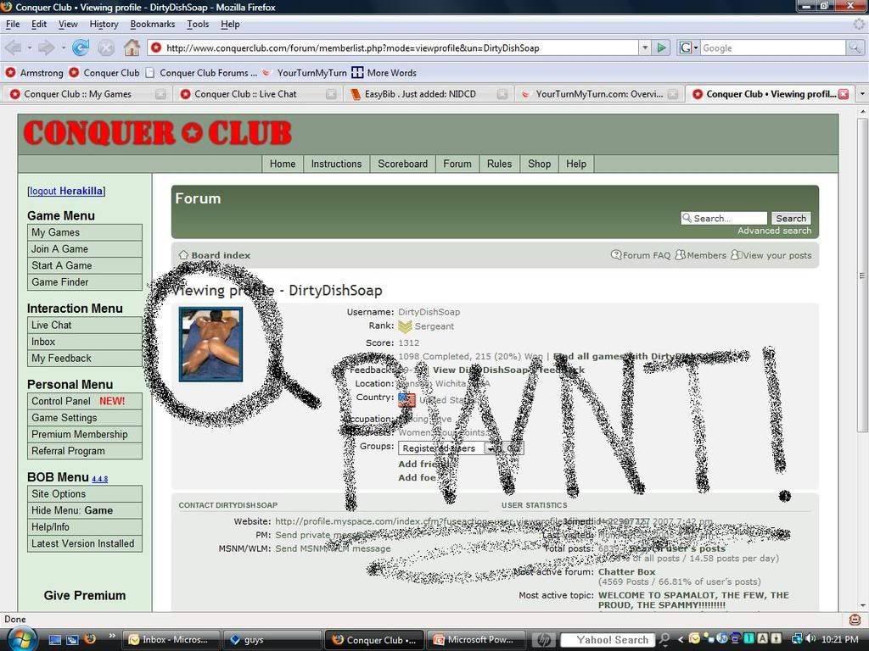Click the Stop loading button
The width and height of the screenshot is (869, 651).
point(106,48)
